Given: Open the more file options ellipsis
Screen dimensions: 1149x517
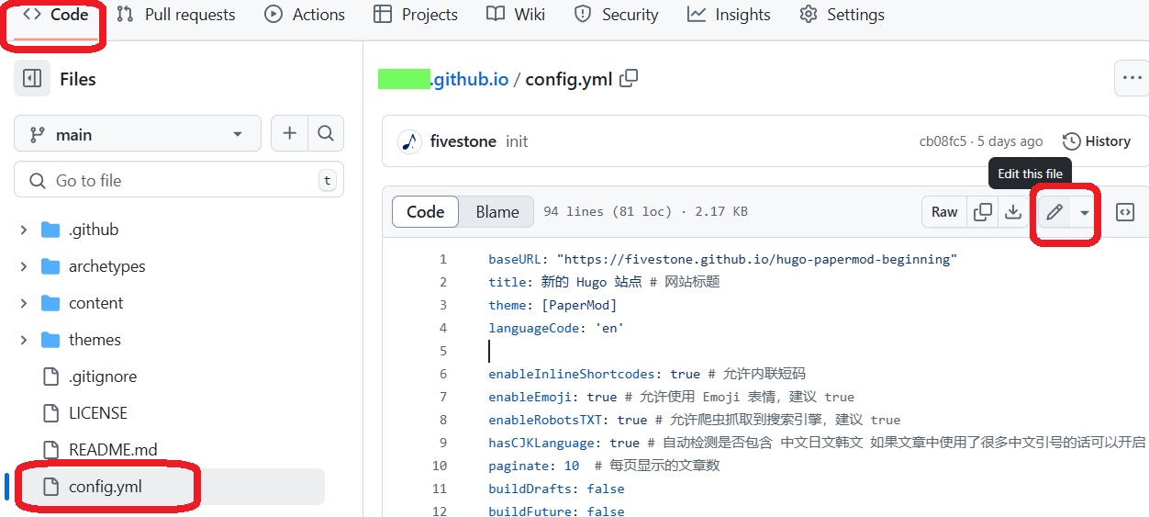Looking at the screenshot, I should 1132,79.
